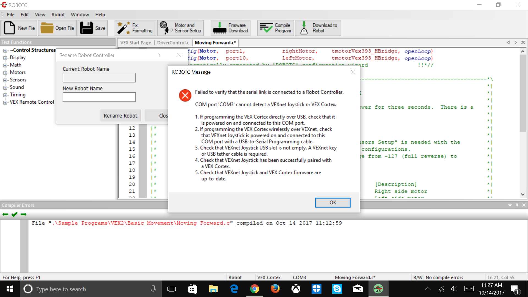Viewport: 528px width, 297px height.
Task: Open Task View on taskbar
Action: pos(172,289)
